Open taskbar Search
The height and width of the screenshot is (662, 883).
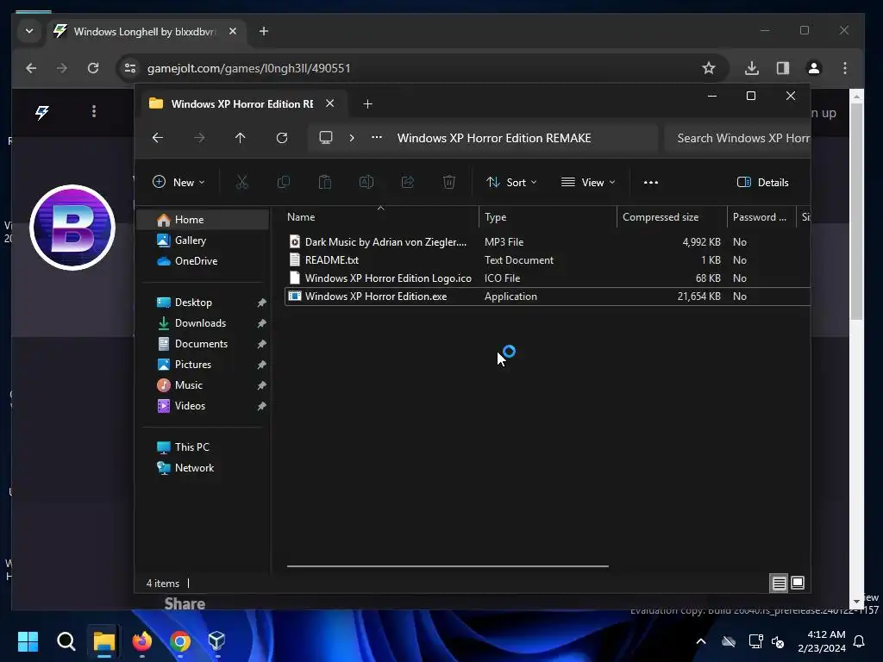(66, 641)
